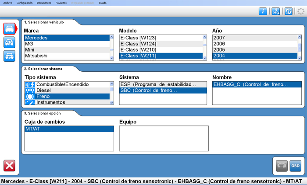Open the vehicle selection sidebar icon
The image size is (307, 185).
pyautogui.click(x=9, y=29)
